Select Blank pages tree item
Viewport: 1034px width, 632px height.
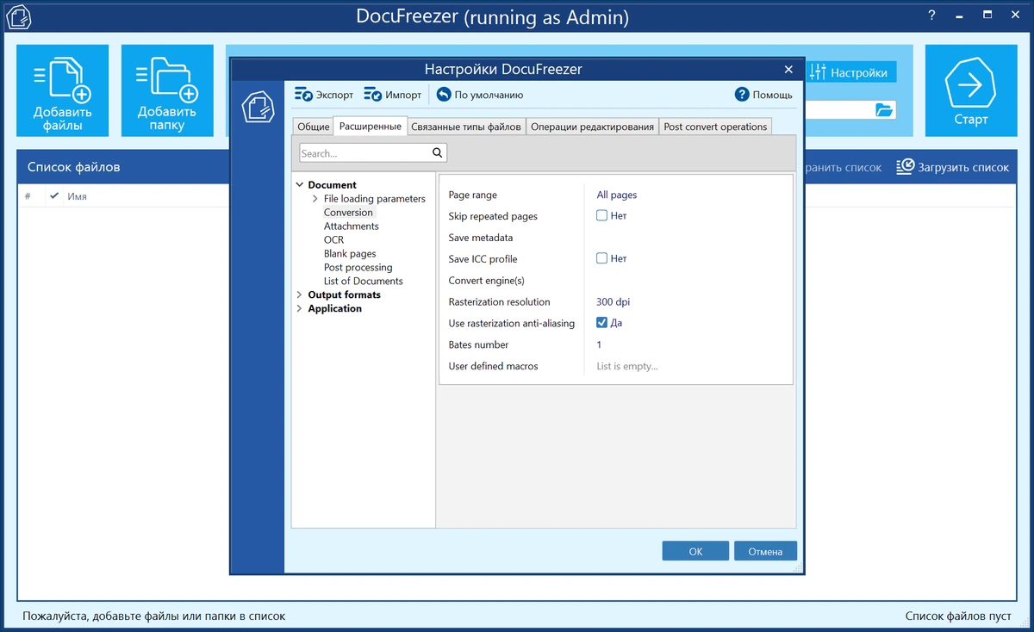point(350,254)
